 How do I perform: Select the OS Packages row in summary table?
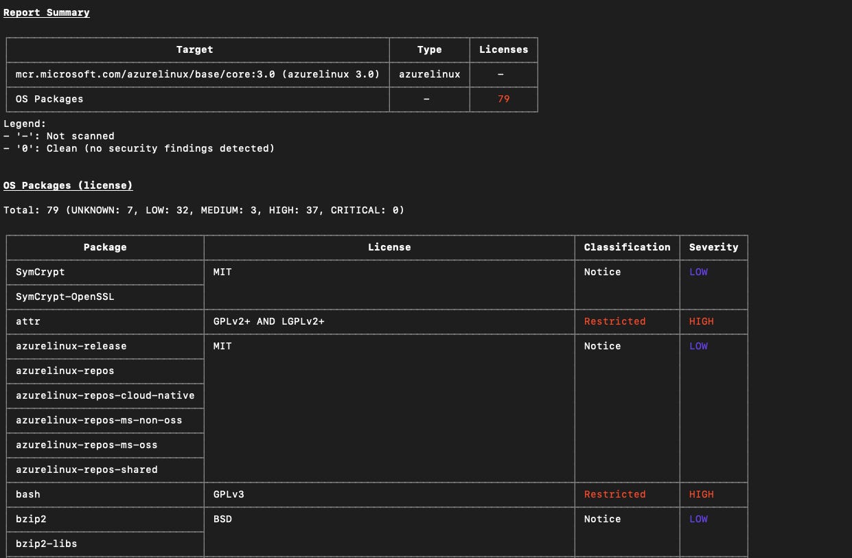pos(272,99)
